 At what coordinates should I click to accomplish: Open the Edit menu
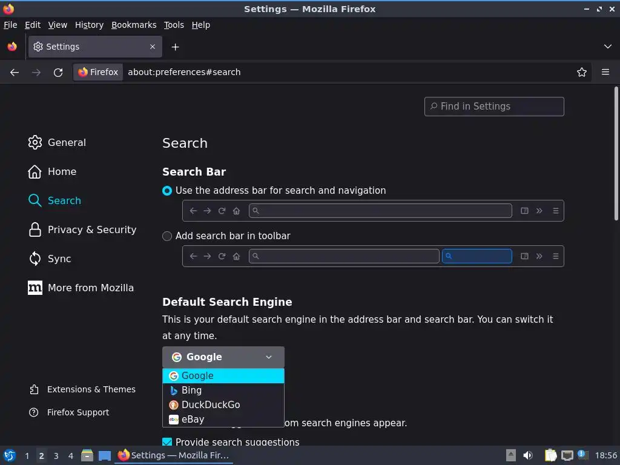(x=33, y=25)
